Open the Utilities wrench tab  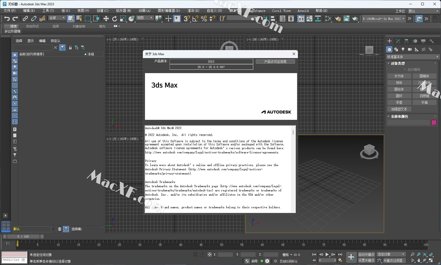pos(432,41)
